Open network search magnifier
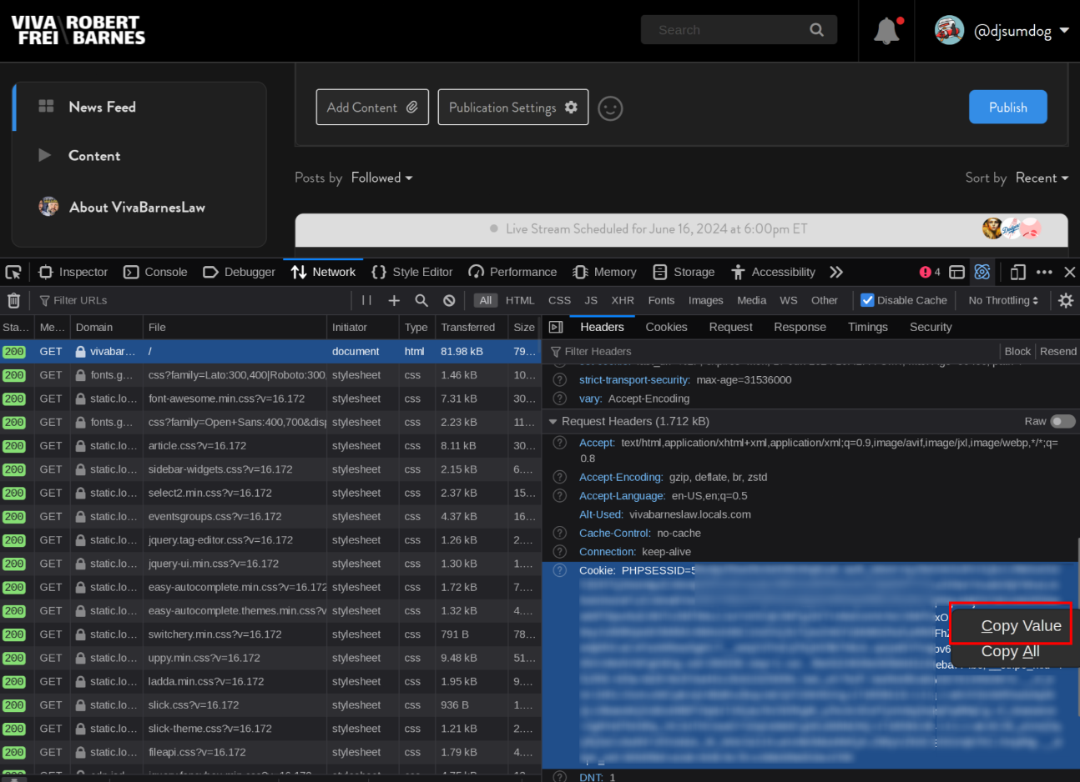The width and height of the screenshot is (1080, 782). coord(421,300)
